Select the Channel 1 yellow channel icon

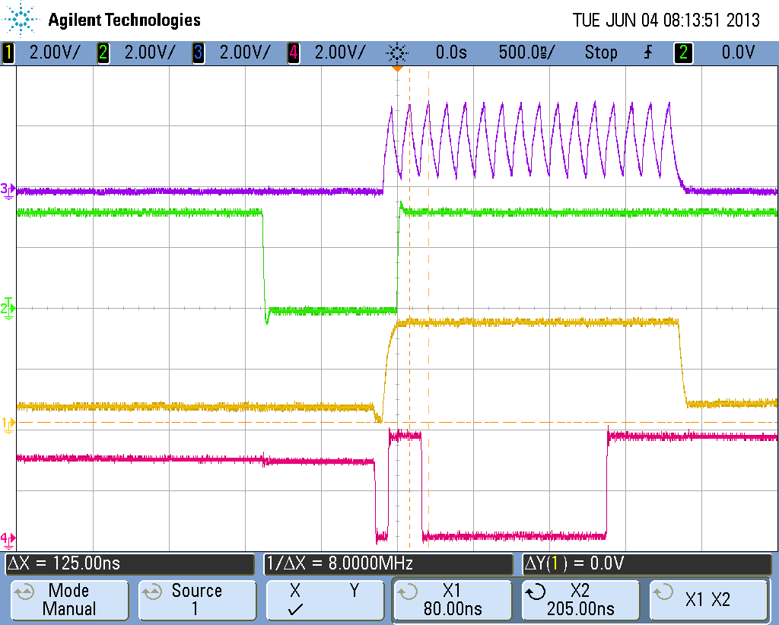click(x=8, y=52)
